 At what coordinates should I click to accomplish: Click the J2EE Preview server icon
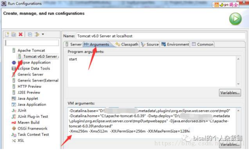14,93
